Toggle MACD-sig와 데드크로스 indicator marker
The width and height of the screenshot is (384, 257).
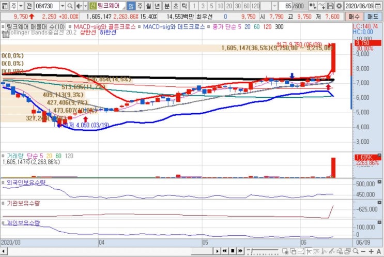139,26
